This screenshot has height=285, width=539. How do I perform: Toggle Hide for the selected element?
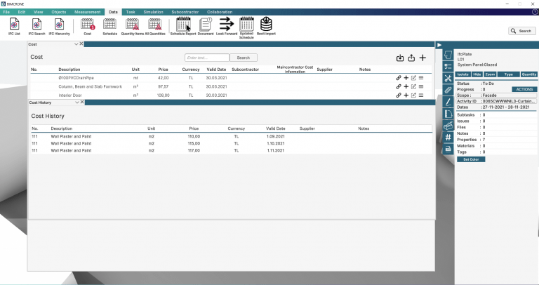pos(477,74)
